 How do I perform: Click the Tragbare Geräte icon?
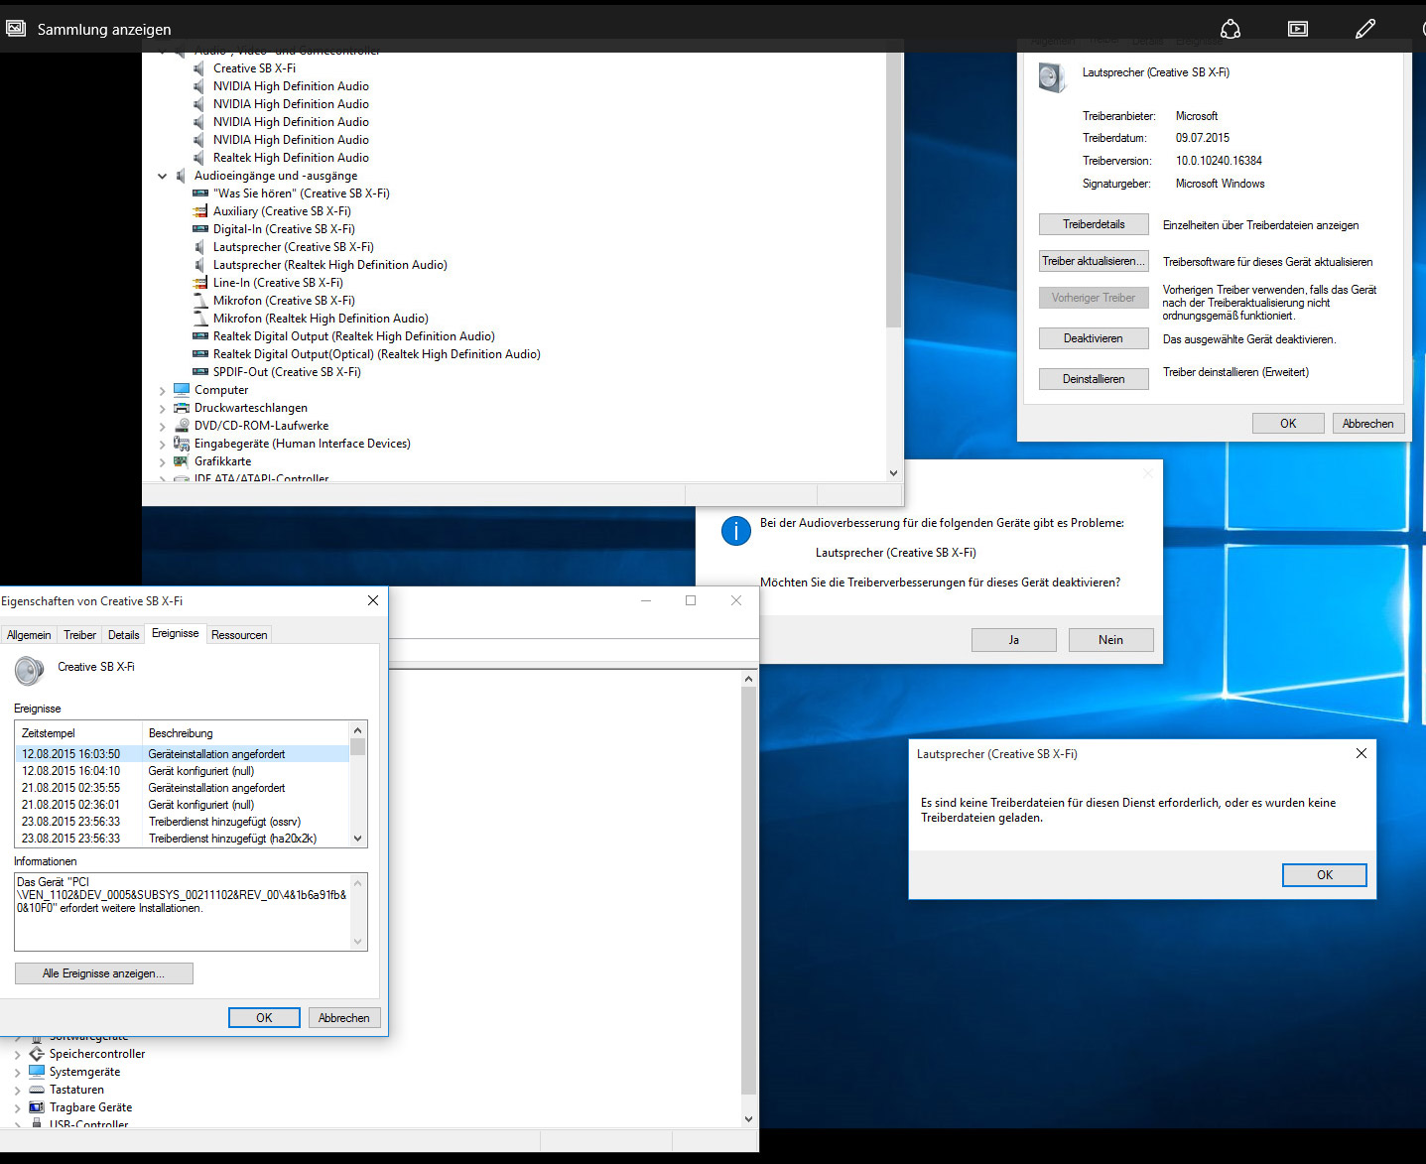click(x=37, y=1107)
